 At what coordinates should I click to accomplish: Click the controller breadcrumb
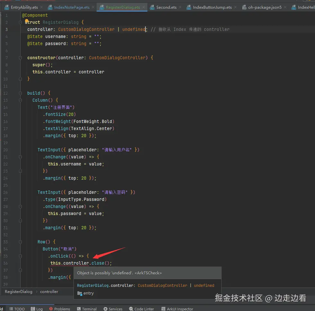click(x=49, y=291)
